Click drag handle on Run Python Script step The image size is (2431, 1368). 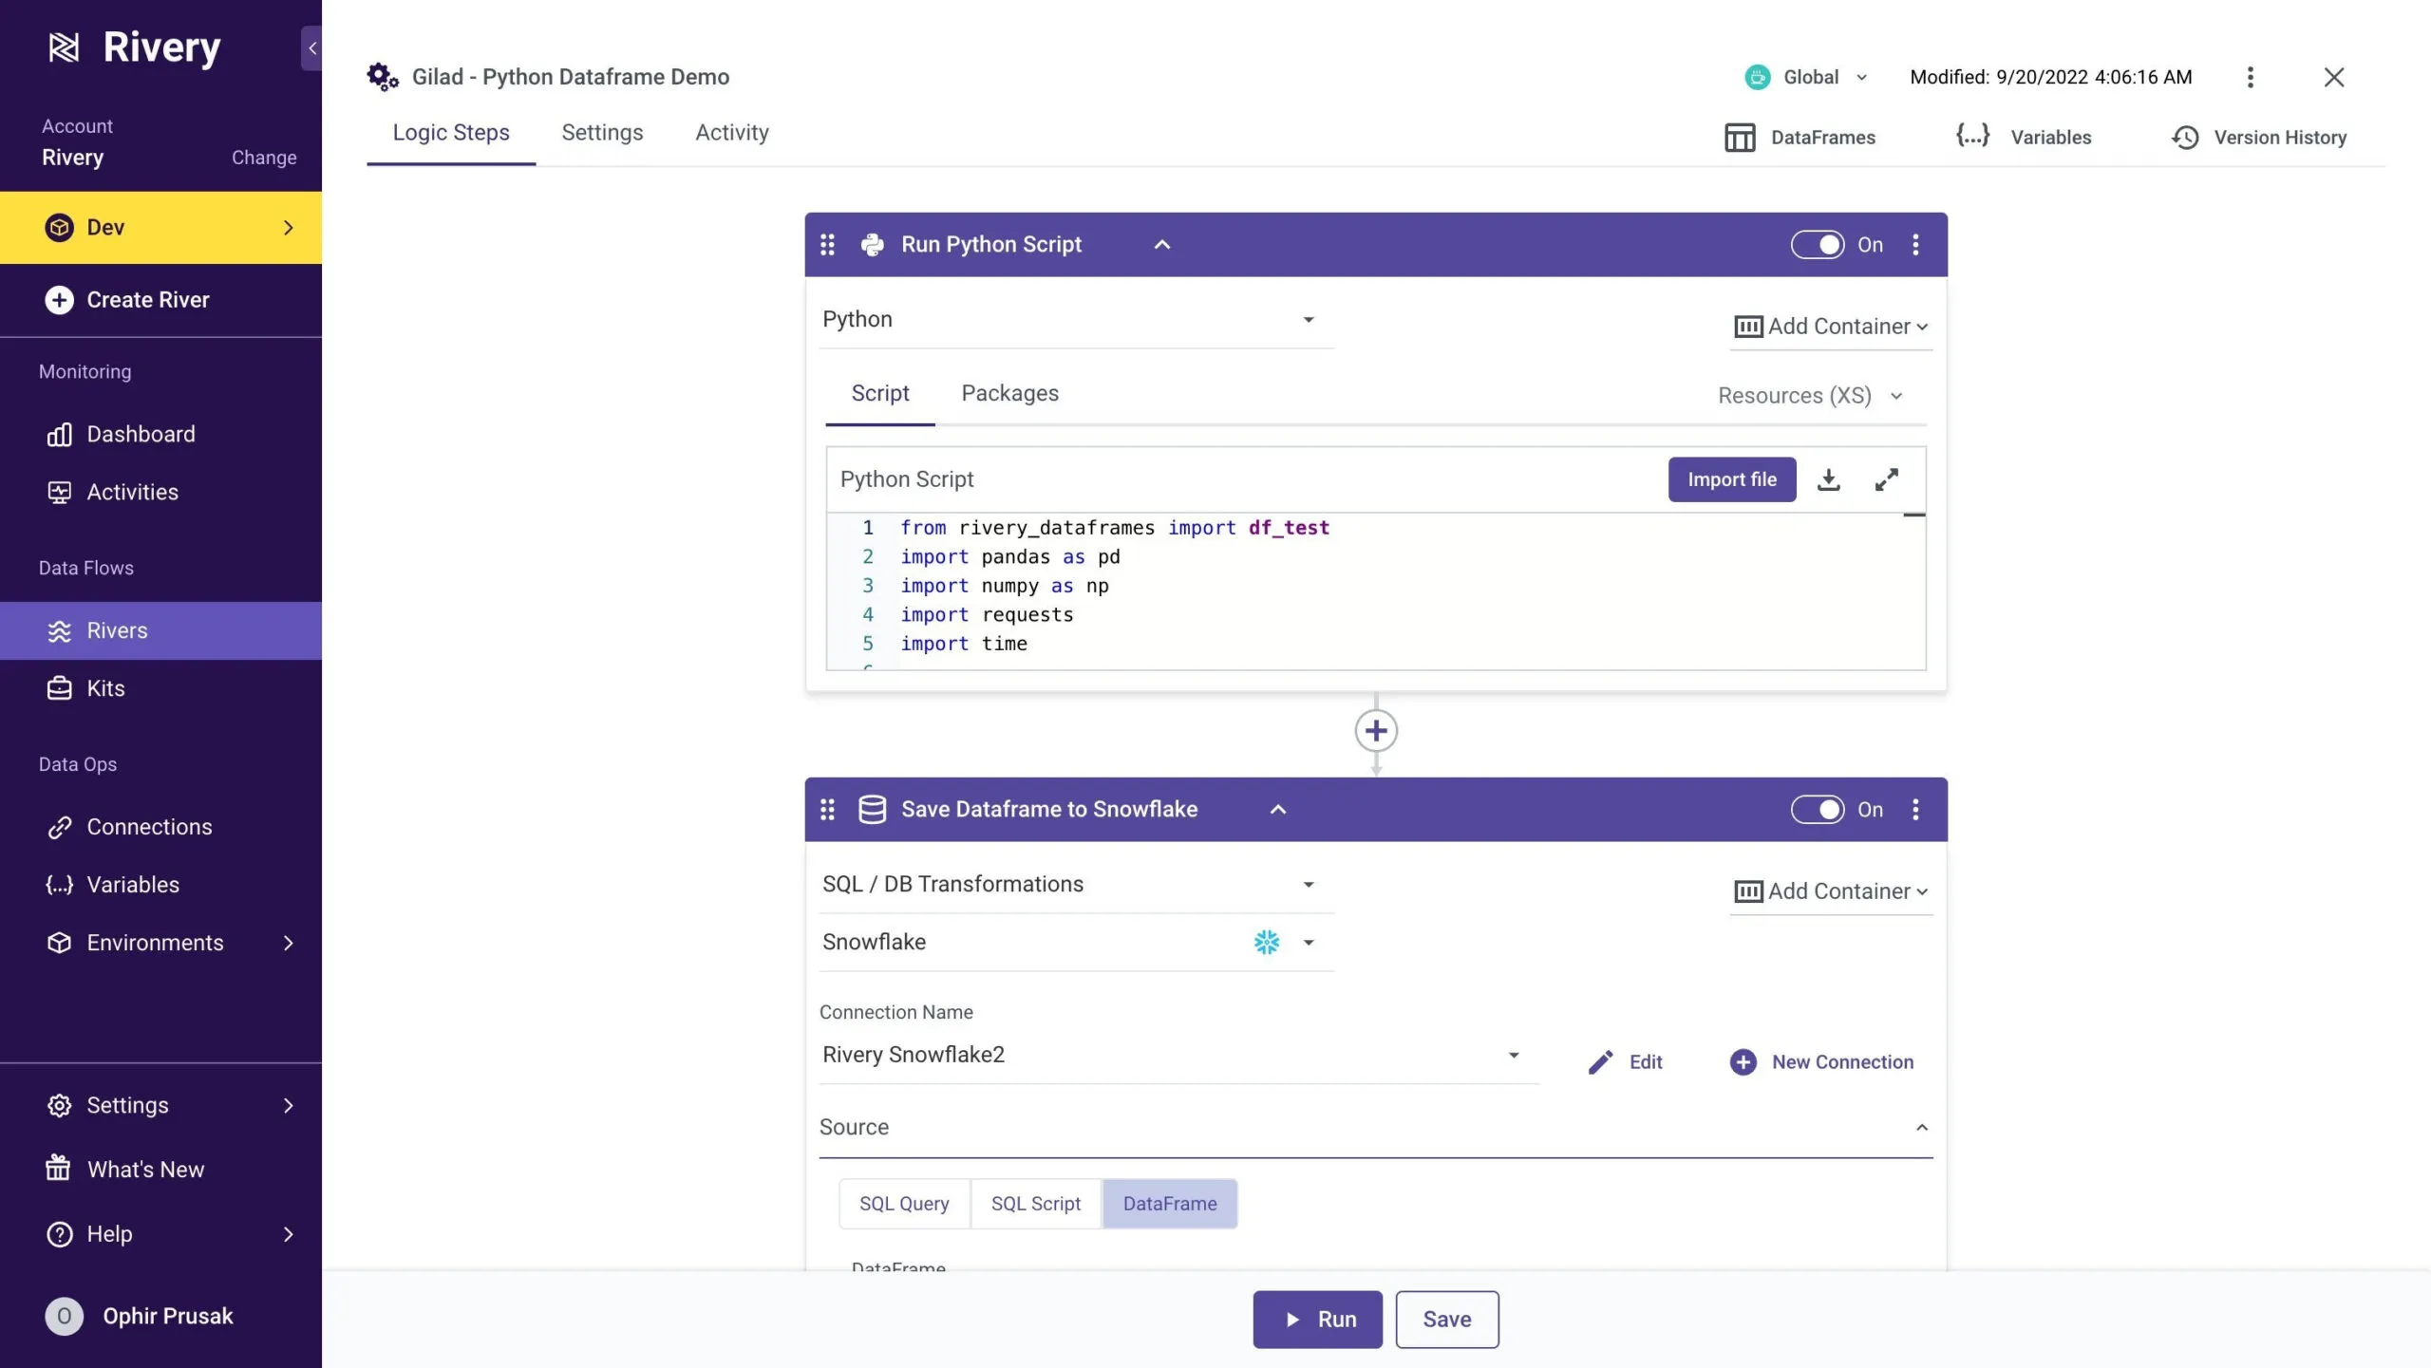click(x=827, y=244)
